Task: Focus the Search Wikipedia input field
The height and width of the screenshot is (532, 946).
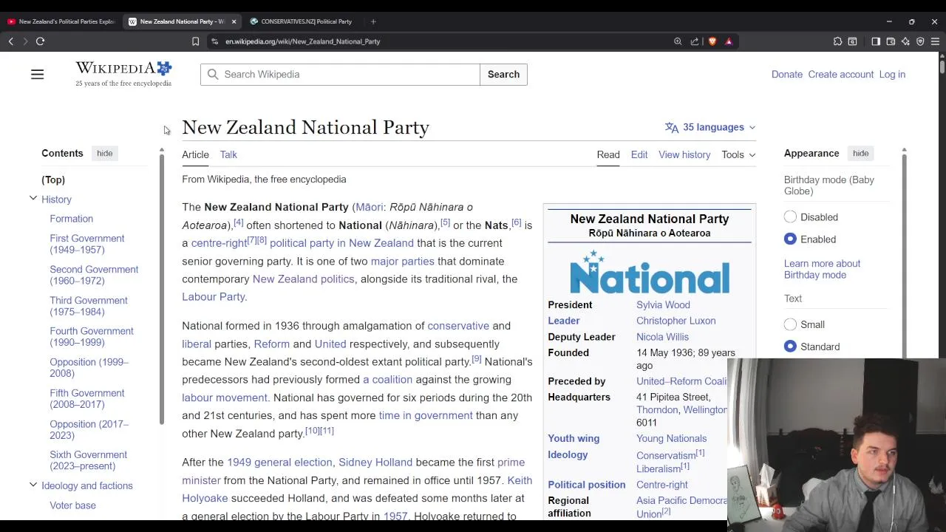Action: pyautogui.click(x=340, y=75)
